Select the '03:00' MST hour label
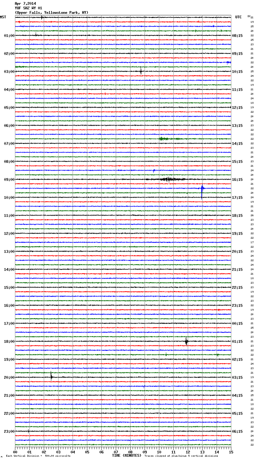255x460 pixels. (9, 72)
